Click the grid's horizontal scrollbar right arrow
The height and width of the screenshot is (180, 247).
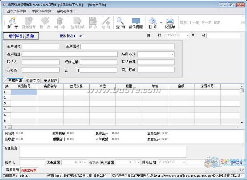pos(237,127)
